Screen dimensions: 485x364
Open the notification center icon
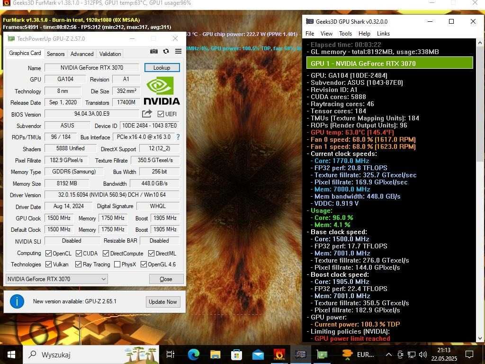coord(469,355)
